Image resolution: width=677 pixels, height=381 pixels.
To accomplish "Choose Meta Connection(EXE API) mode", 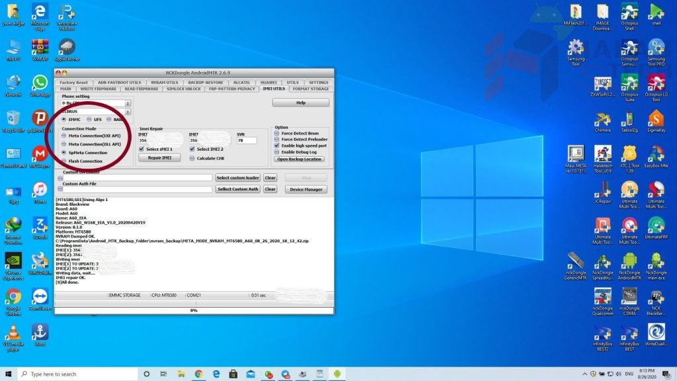I will pyautogui.click(x=64, y=136).
